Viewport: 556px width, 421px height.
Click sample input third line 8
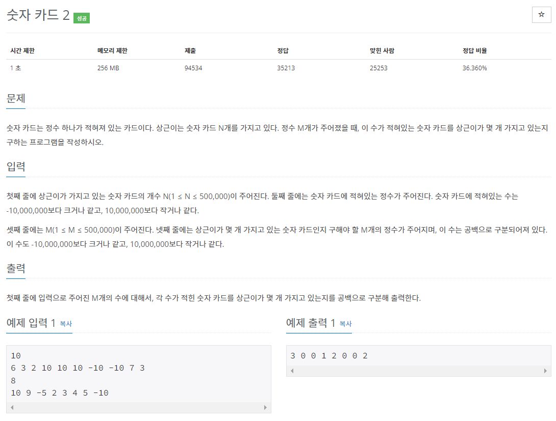pos(13,381)
